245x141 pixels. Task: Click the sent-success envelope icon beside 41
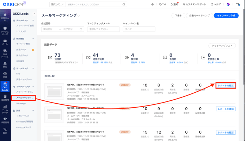(88, 57)
